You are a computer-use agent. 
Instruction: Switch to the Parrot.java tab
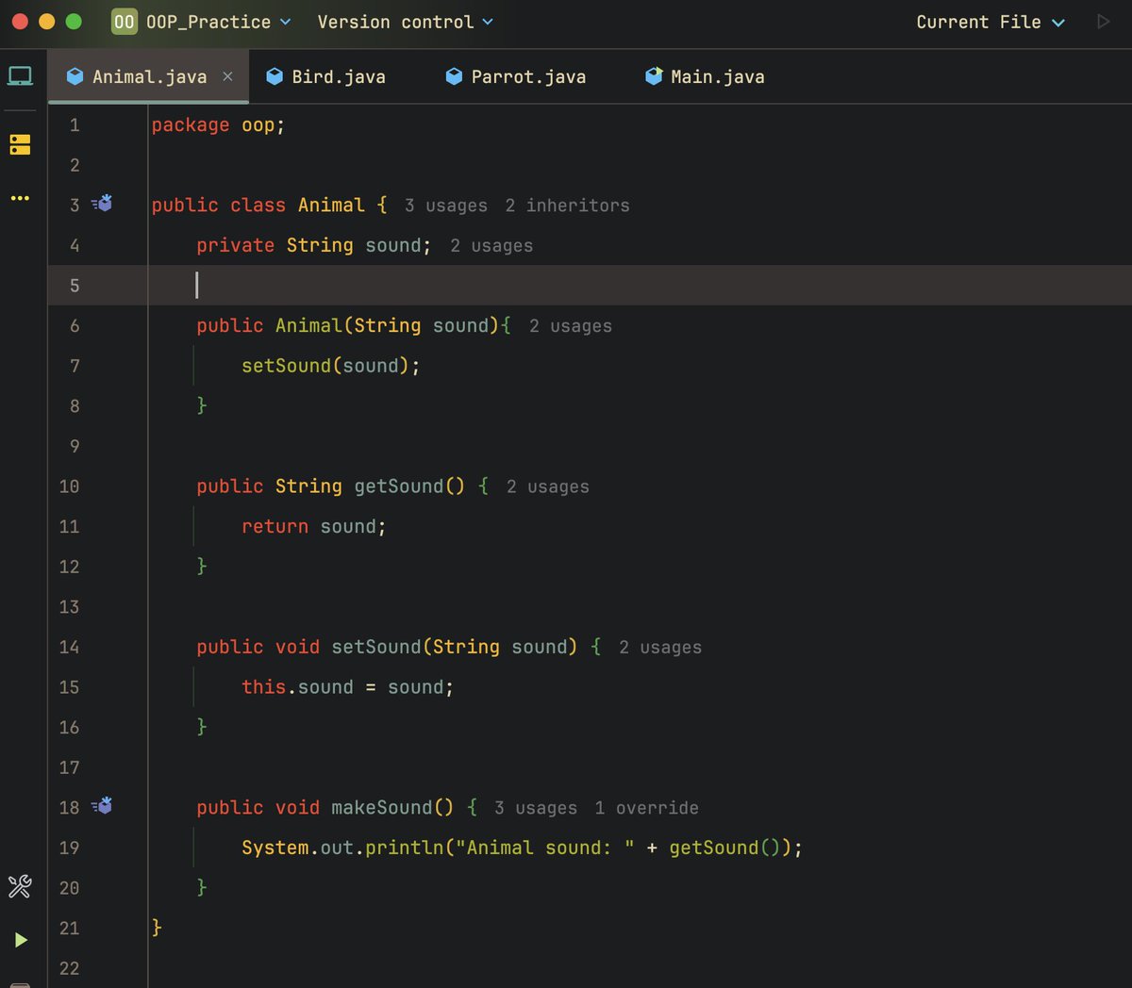[516, 76]
